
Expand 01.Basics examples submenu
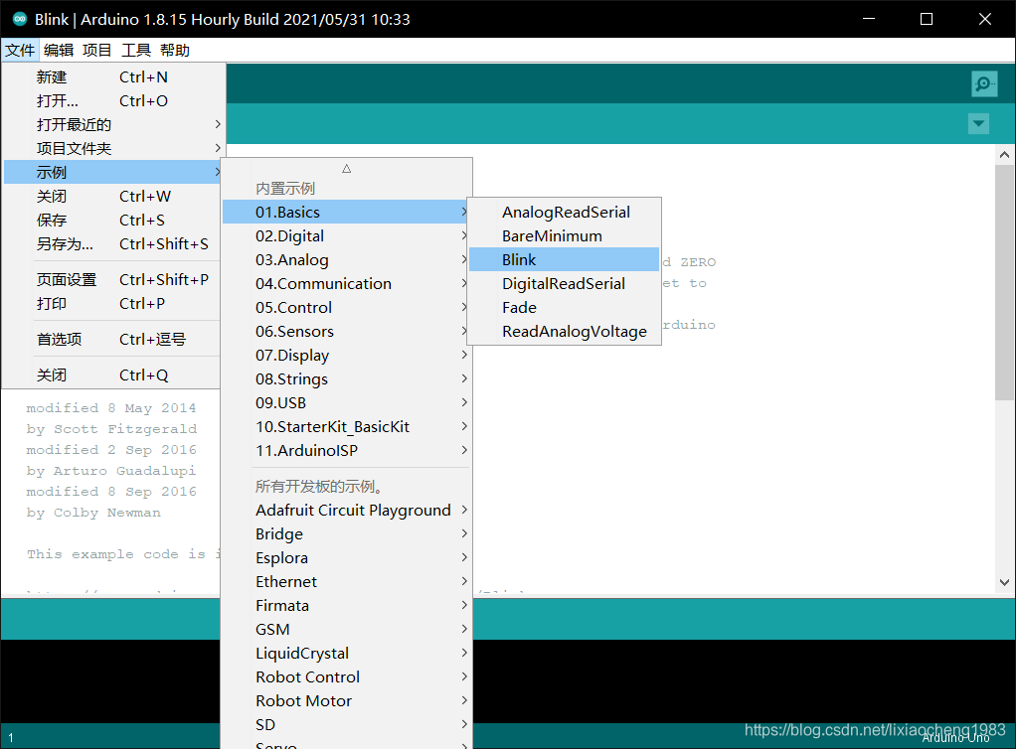tap(346, 212)
